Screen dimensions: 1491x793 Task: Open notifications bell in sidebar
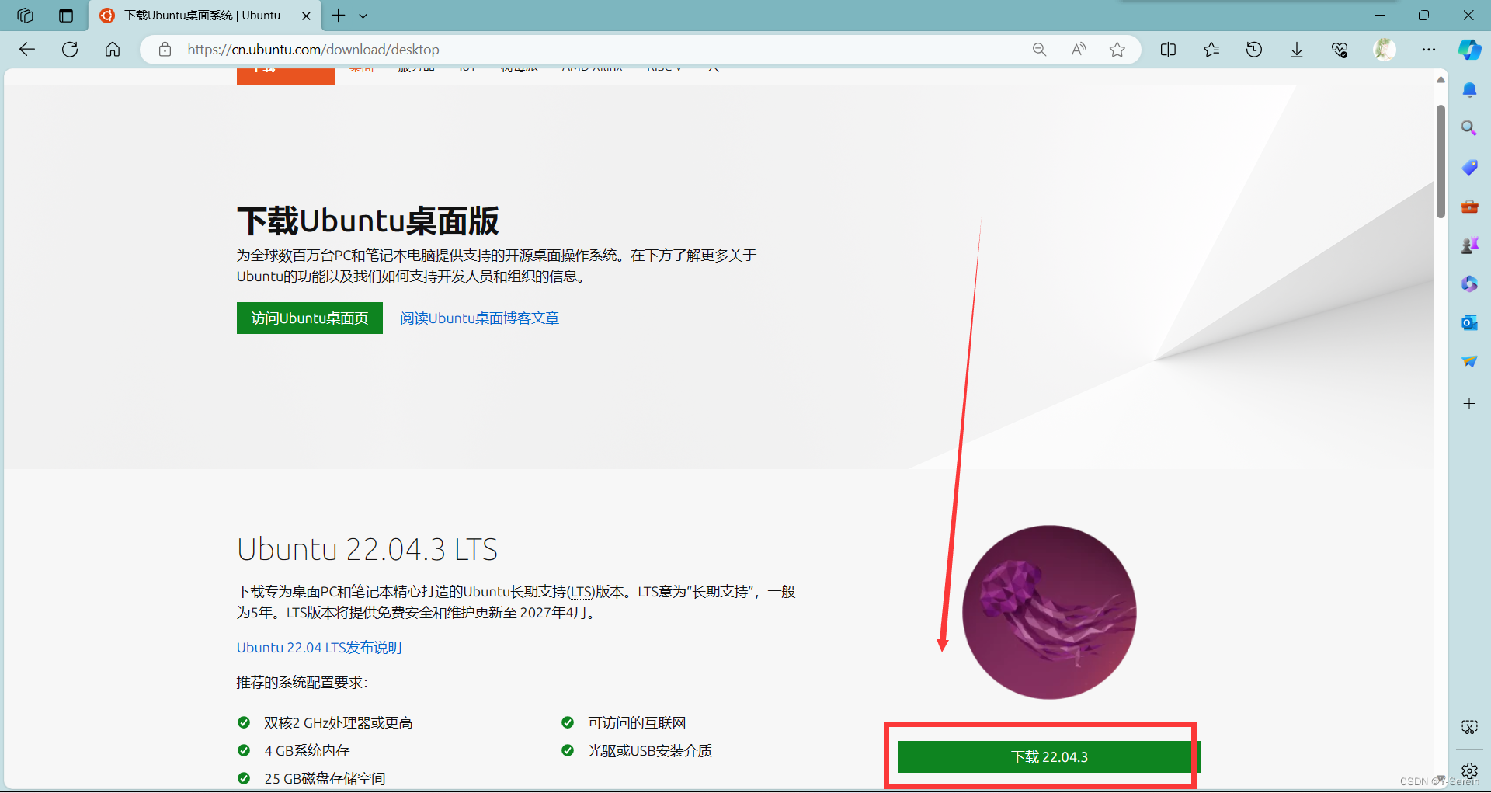click(1469, 90)
